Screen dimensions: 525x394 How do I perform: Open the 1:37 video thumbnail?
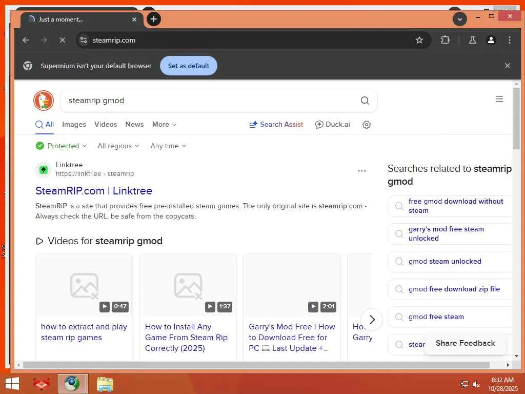[x=188, y=285]
